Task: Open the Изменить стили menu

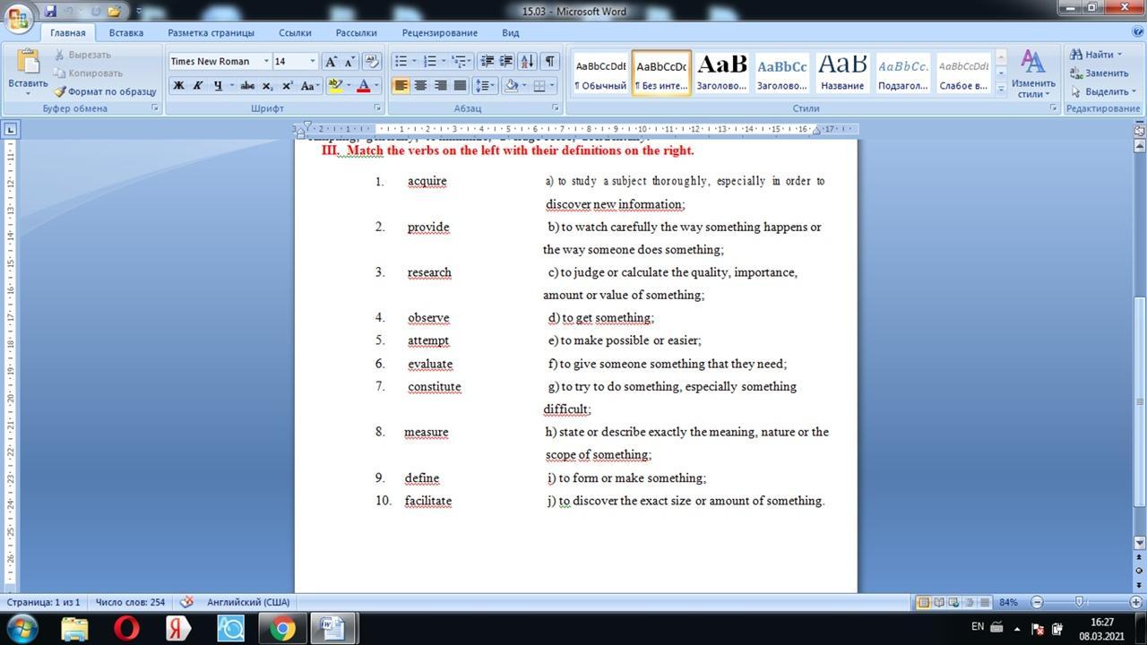Action: pyautogui.click(x=1033, y=73)
